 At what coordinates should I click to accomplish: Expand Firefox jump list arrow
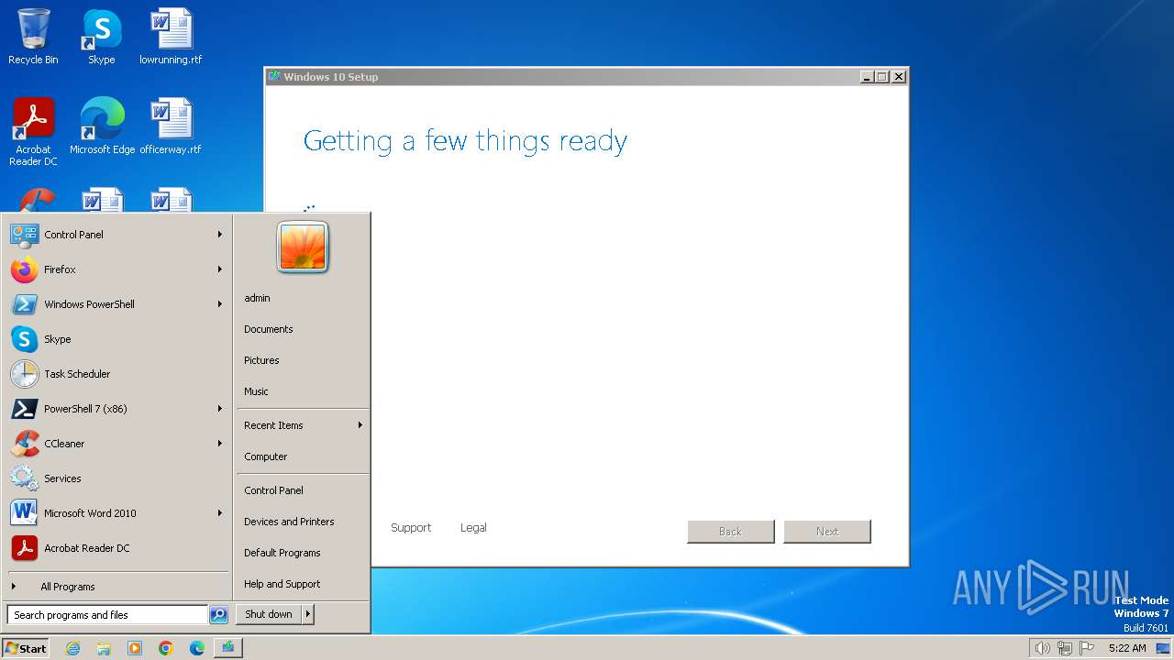[220, 269]
